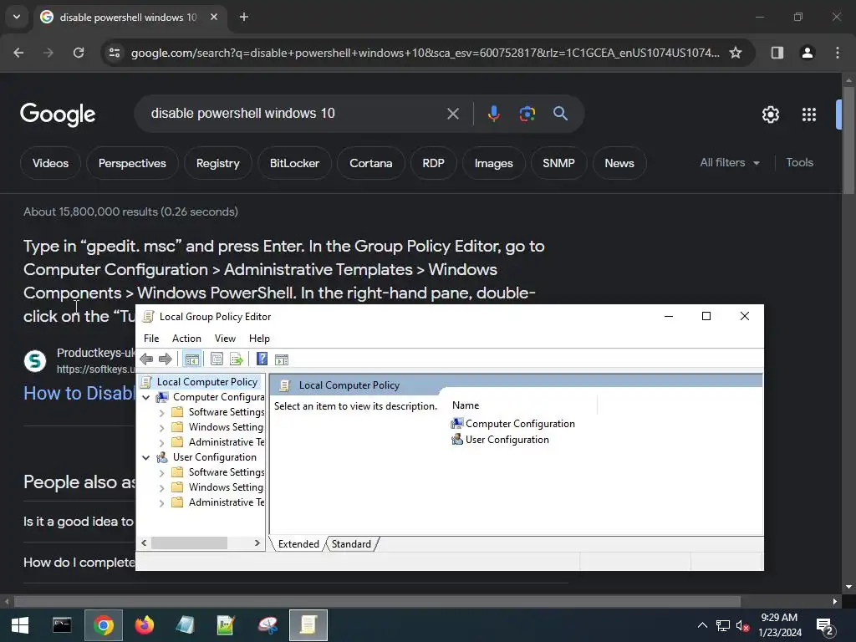Filter results by Perspectives
The height and width of the screenshot is (642, 856).
(132, 163)
